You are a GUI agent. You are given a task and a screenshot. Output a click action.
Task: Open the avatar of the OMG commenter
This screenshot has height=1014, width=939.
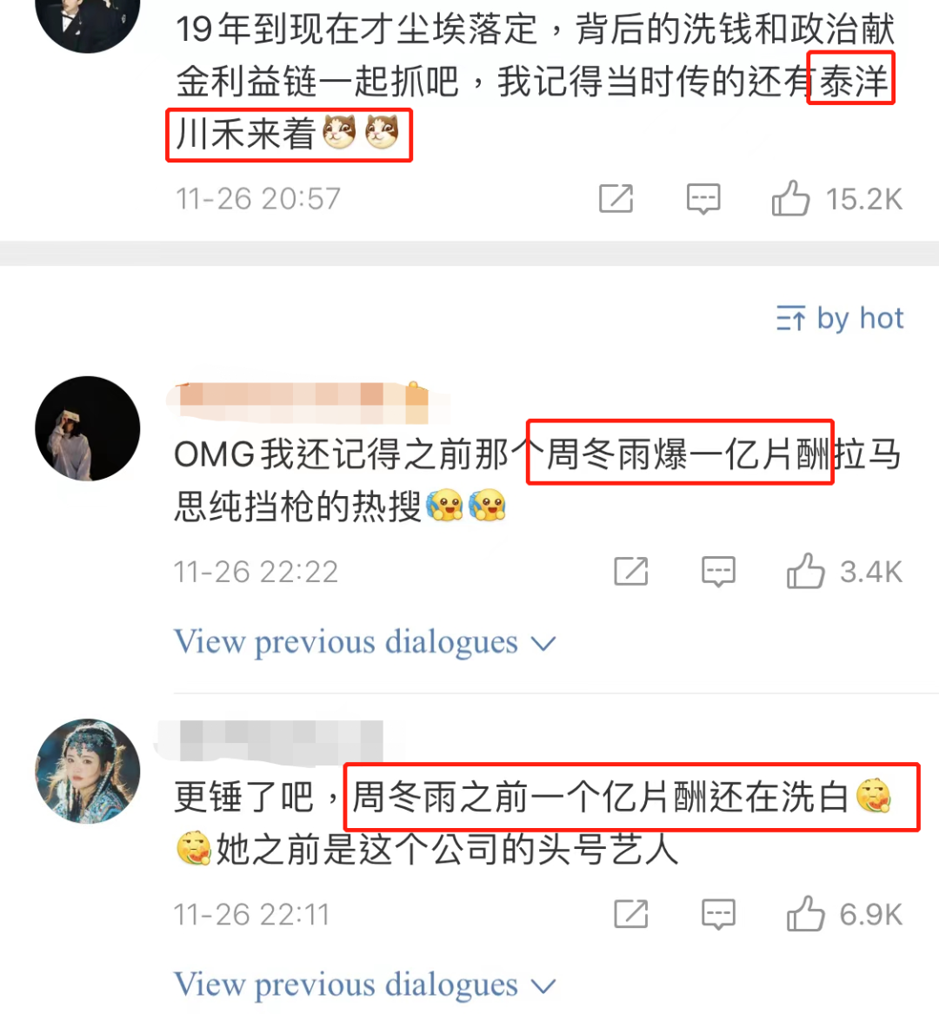(87, 428)
